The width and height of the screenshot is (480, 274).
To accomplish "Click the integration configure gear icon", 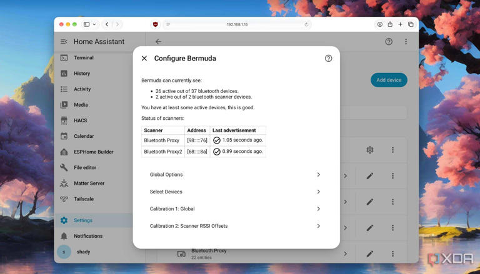I will 370,150.
